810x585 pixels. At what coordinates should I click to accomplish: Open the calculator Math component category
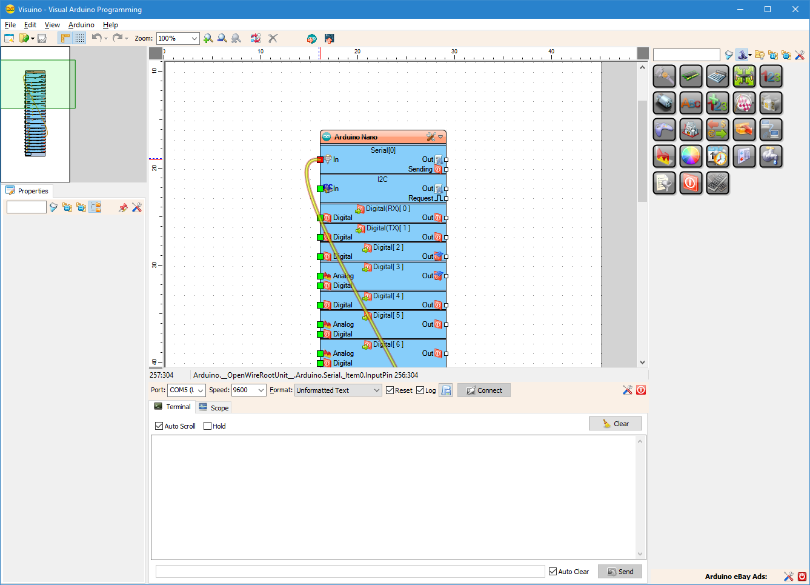click(x=718, y=76)
